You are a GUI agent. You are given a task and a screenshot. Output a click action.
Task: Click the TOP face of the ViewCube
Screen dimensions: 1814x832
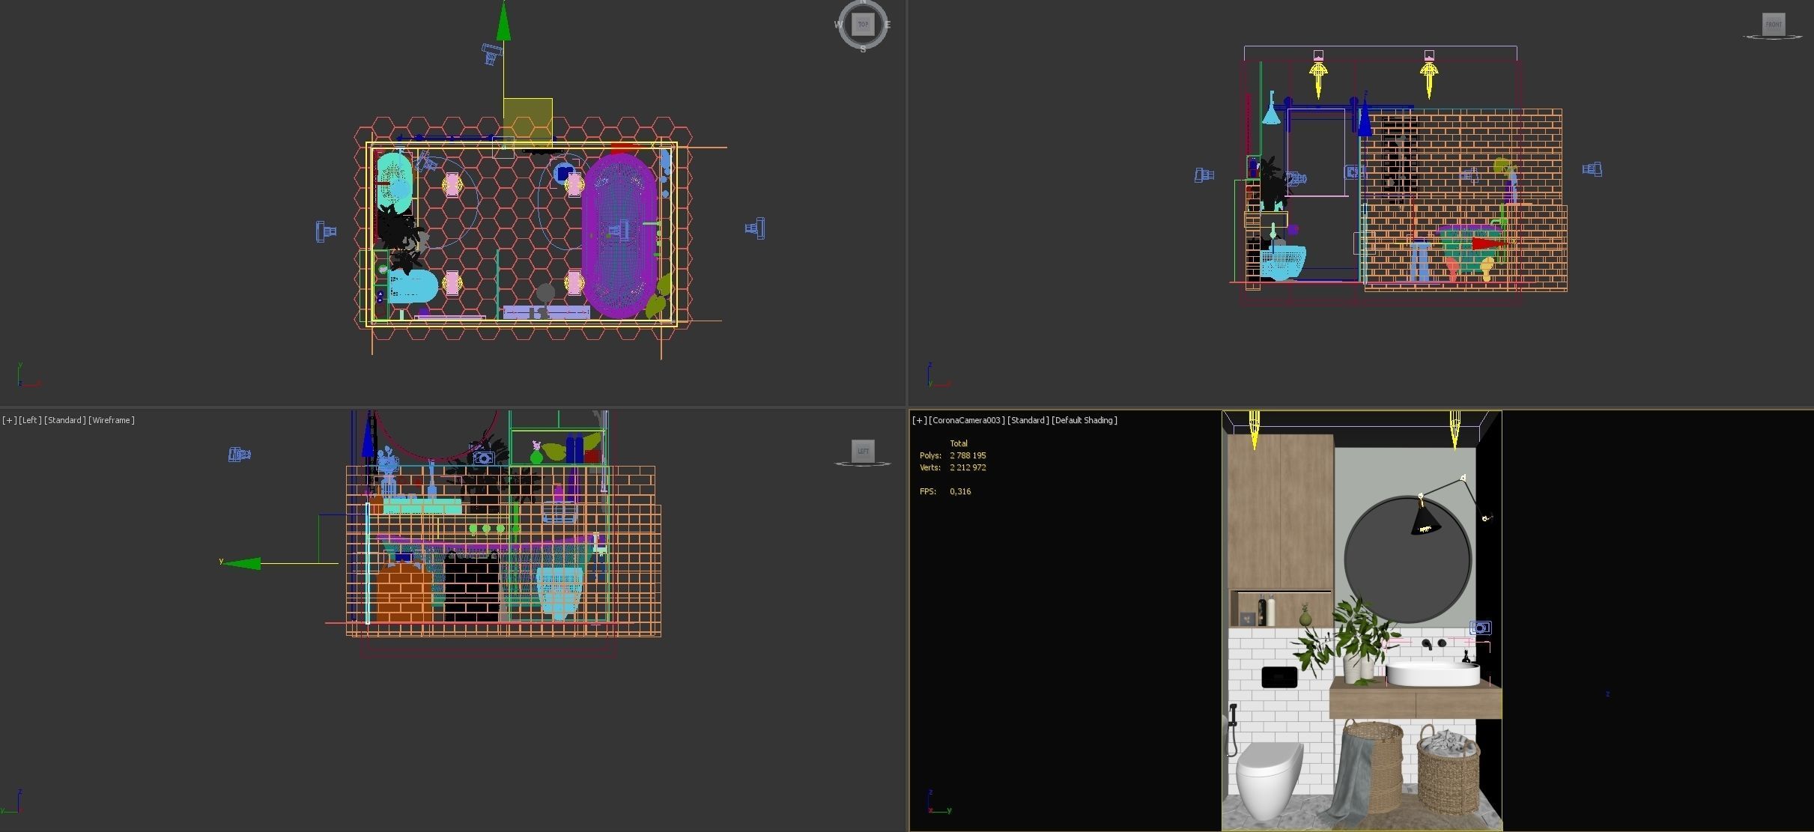click(863, 25)
